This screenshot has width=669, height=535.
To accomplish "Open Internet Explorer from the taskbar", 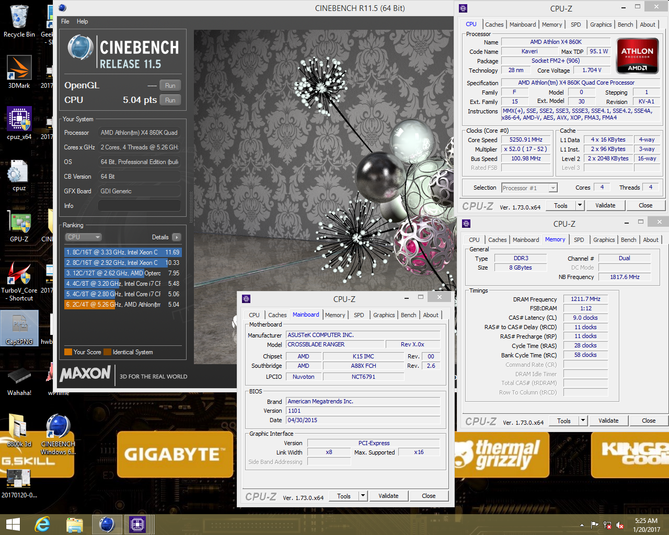I will 42,525.
